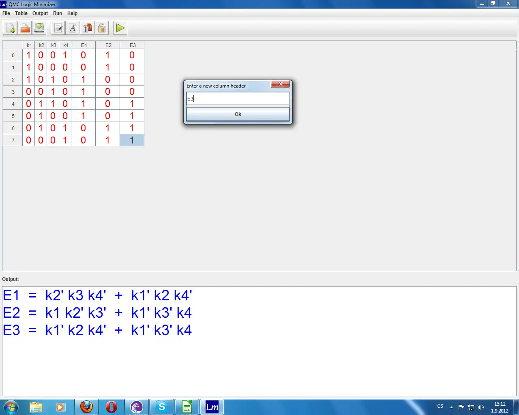Select the k3 column header
The image size is (519, 415).
click(x=53, y=45)
